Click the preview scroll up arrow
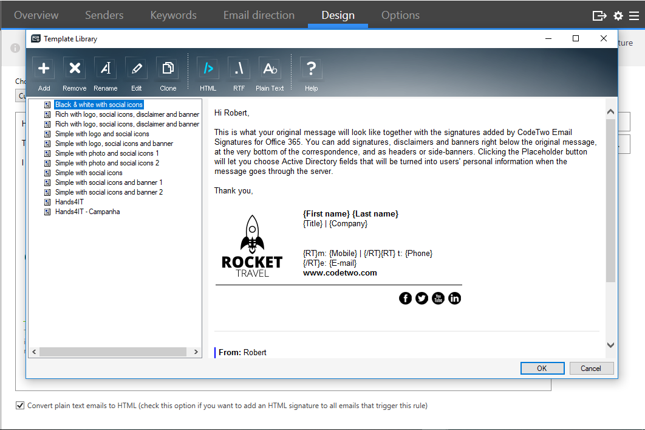 pyautogui.click(x=610, y=112)
